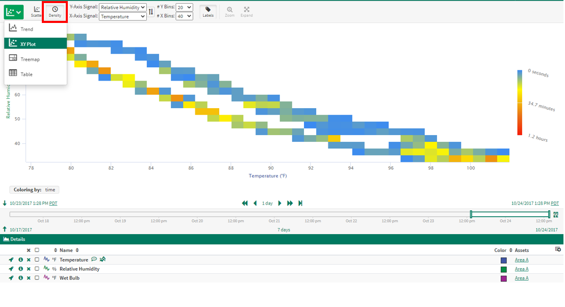Tick the Relative Humidity row checkbox
The height and width of the screenshot is (307, 565).
click(37, 269)
